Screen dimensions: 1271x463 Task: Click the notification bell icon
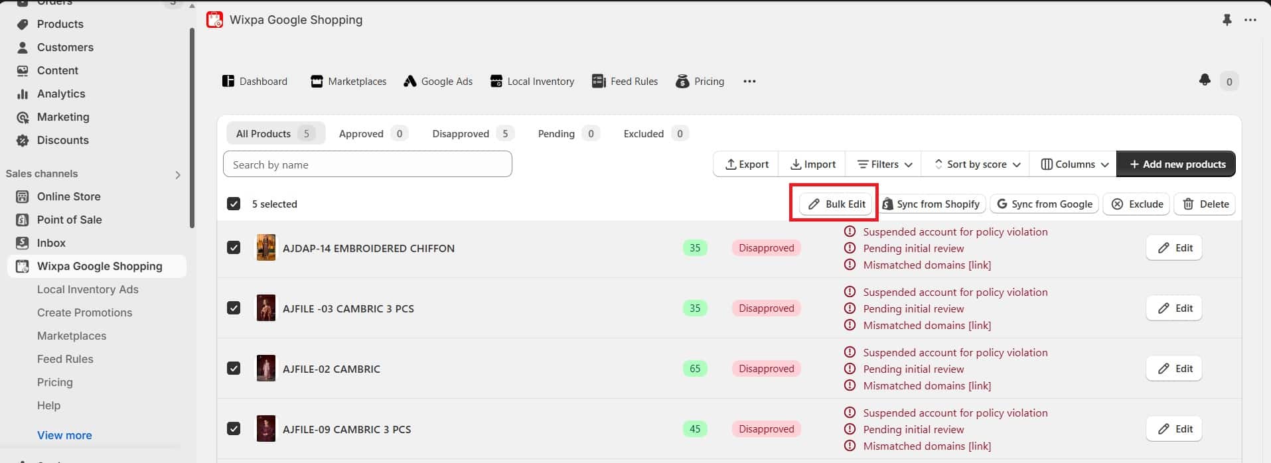1205,80
